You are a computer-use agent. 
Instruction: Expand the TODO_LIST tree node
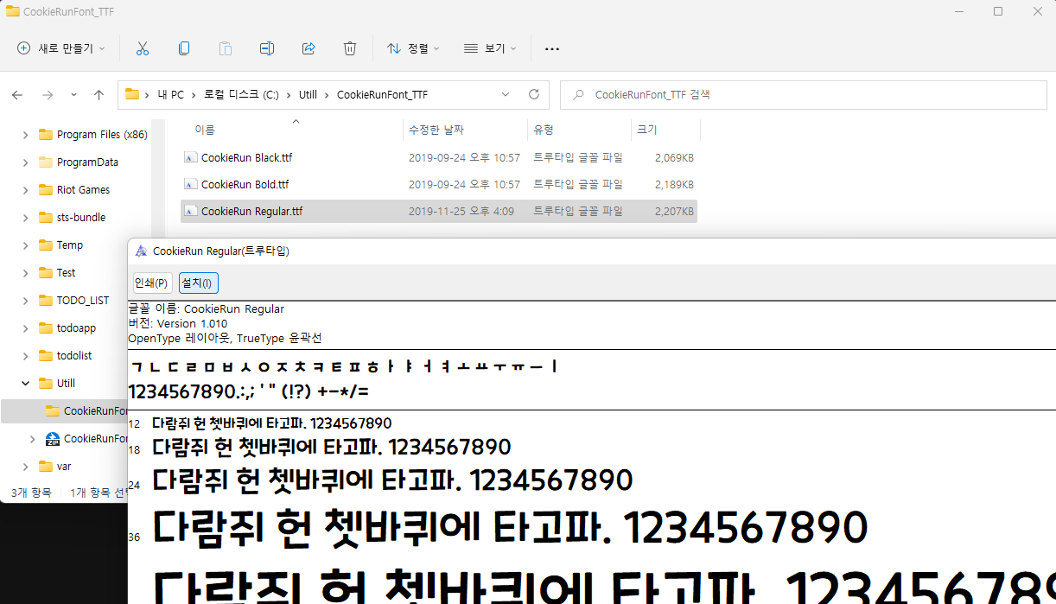coord(25,300)
